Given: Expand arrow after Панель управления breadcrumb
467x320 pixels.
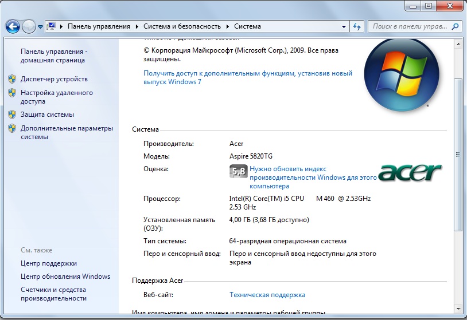Looking at the screenshot, I should click(137, 26).
